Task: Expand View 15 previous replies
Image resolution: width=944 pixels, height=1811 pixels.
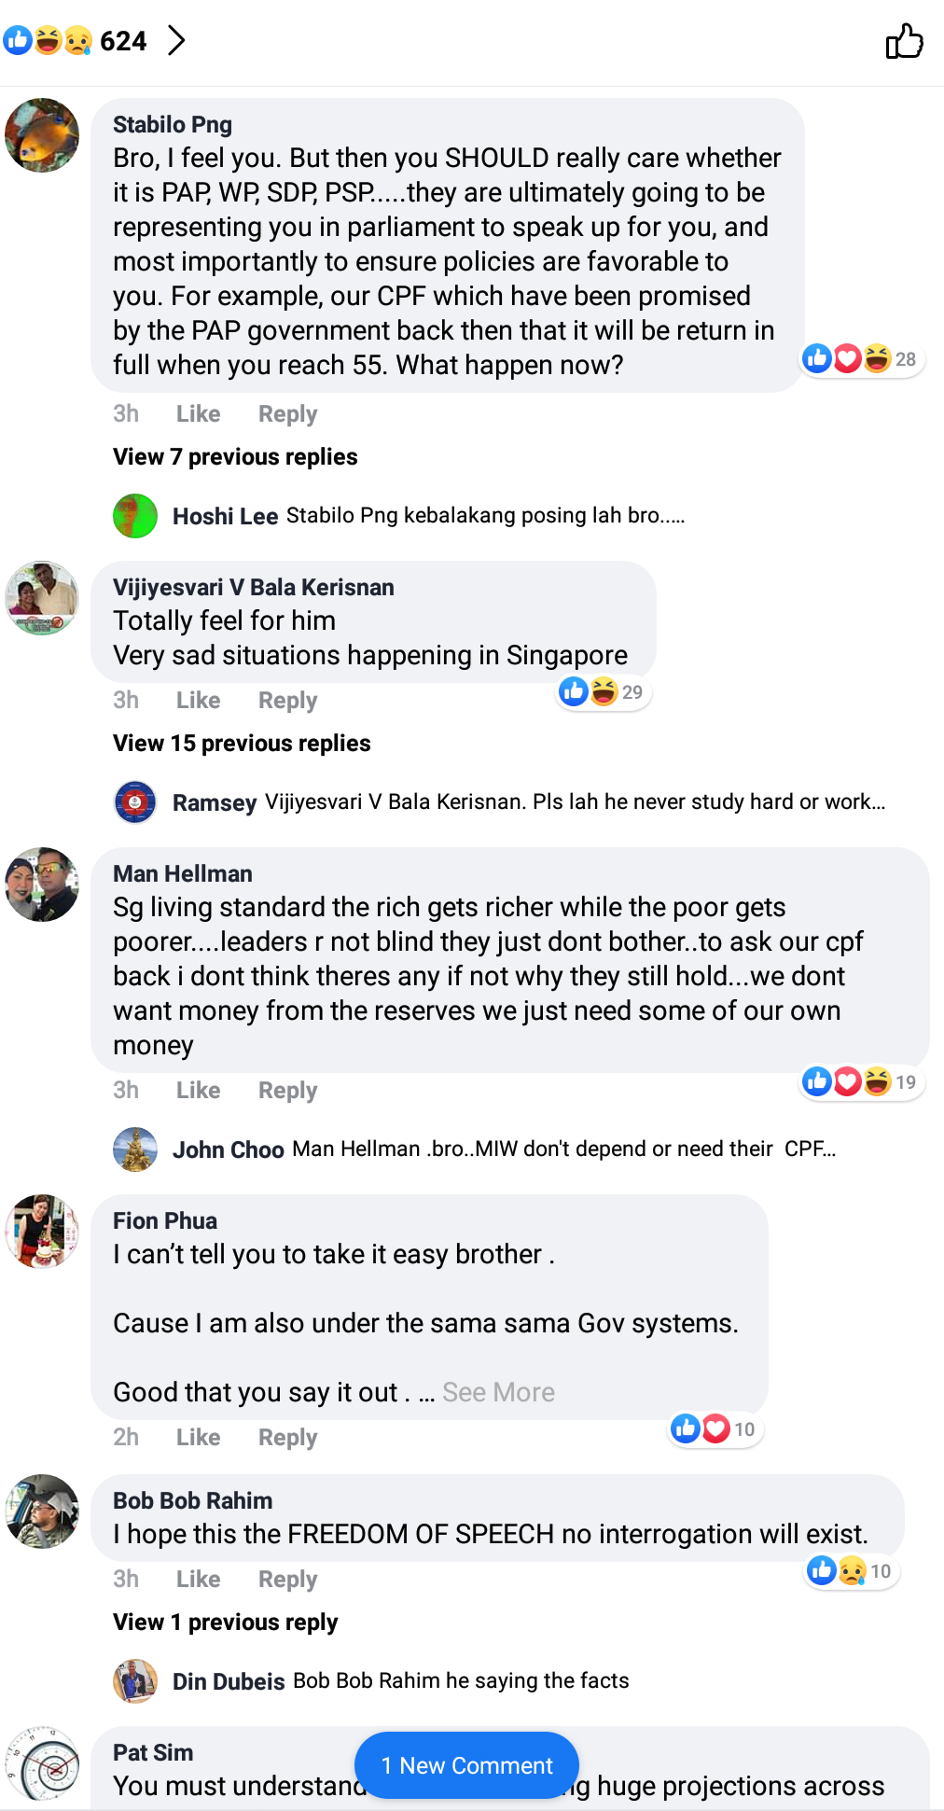Action: pyautogui.click(x=242, y=744)
